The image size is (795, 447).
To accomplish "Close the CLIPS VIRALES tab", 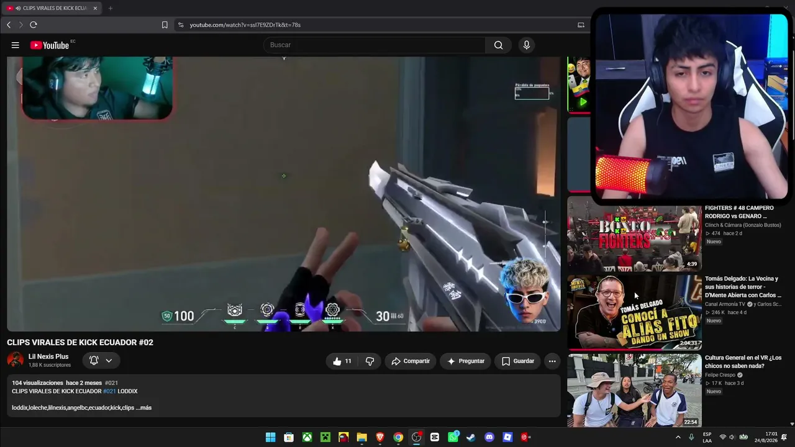I will pos(95,8).
